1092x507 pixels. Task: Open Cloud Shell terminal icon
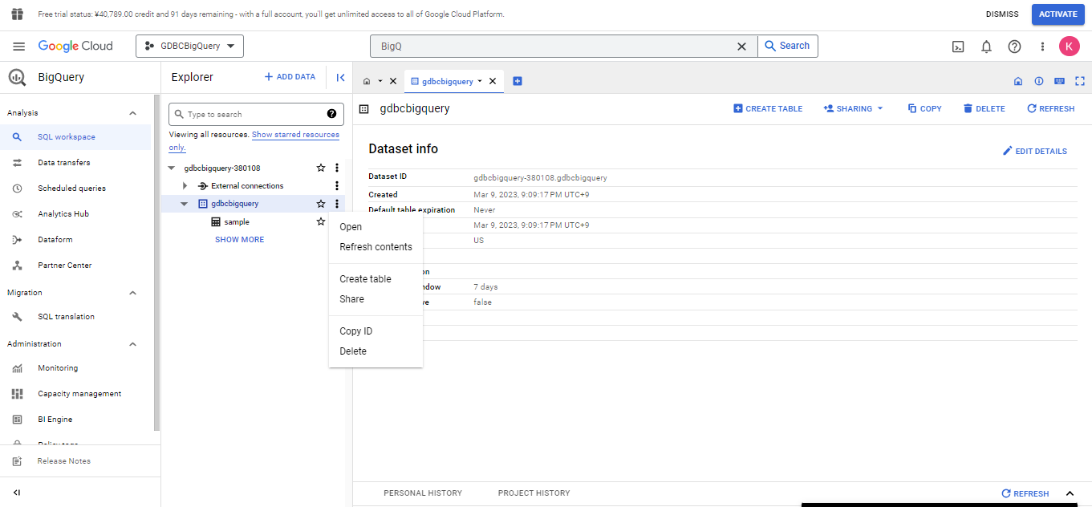pos(958,47)
